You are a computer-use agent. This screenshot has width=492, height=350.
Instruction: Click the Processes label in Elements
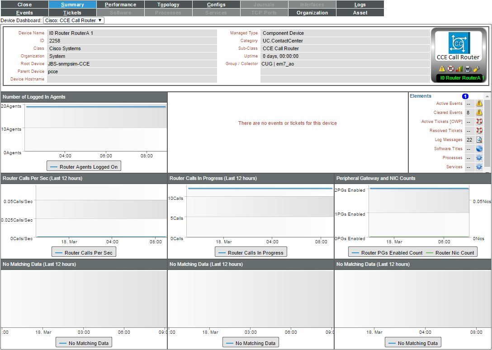coord(453,157)
